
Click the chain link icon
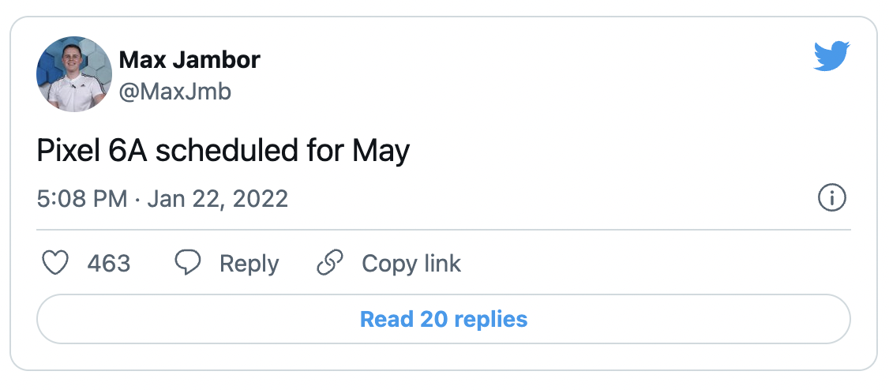(x=329, y=263)
